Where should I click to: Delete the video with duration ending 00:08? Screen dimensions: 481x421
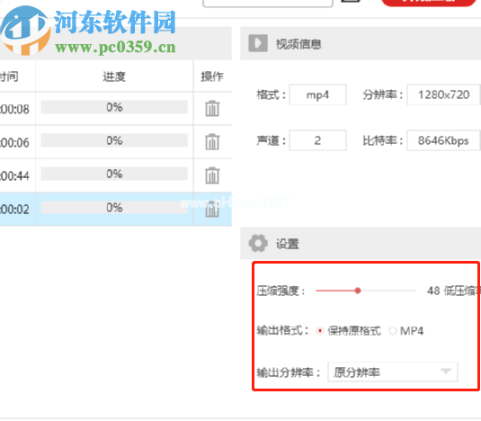tap(212, 109)
